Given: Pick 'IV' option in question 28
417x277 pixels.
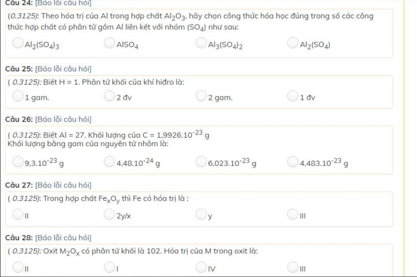Looking at the screenshot, I should tap(201, 267).
